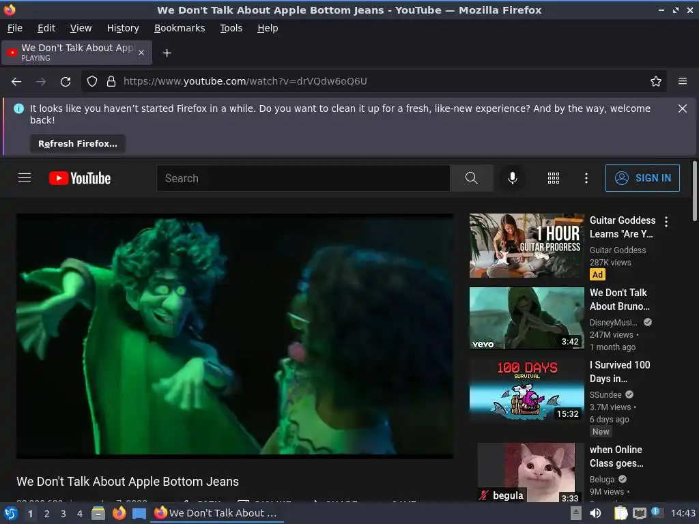The height and width of the screenshot is (524, 699).
Task: Launch file manager from taskbar
Action: click(98, 513)
